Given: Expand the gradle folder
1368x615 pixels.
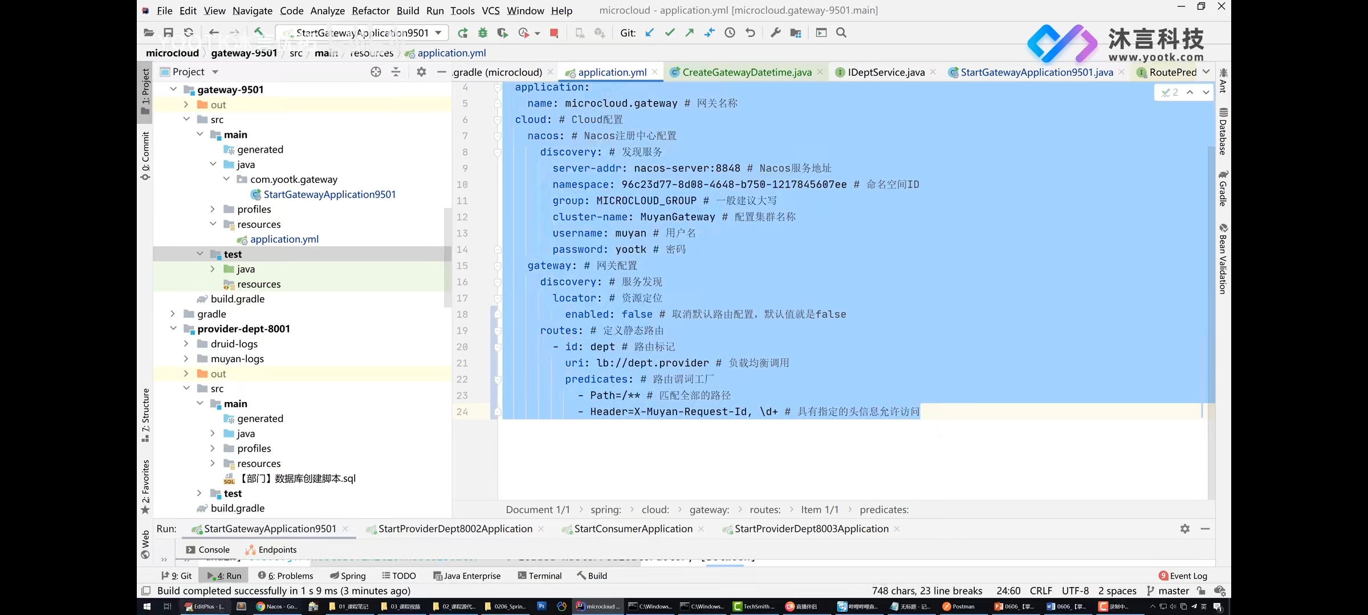Looking at the screenshot, I should tap(173, 314).
